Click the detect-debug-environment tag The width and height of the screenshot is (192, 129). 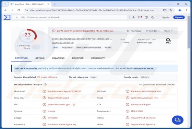[x=89, y=47]
